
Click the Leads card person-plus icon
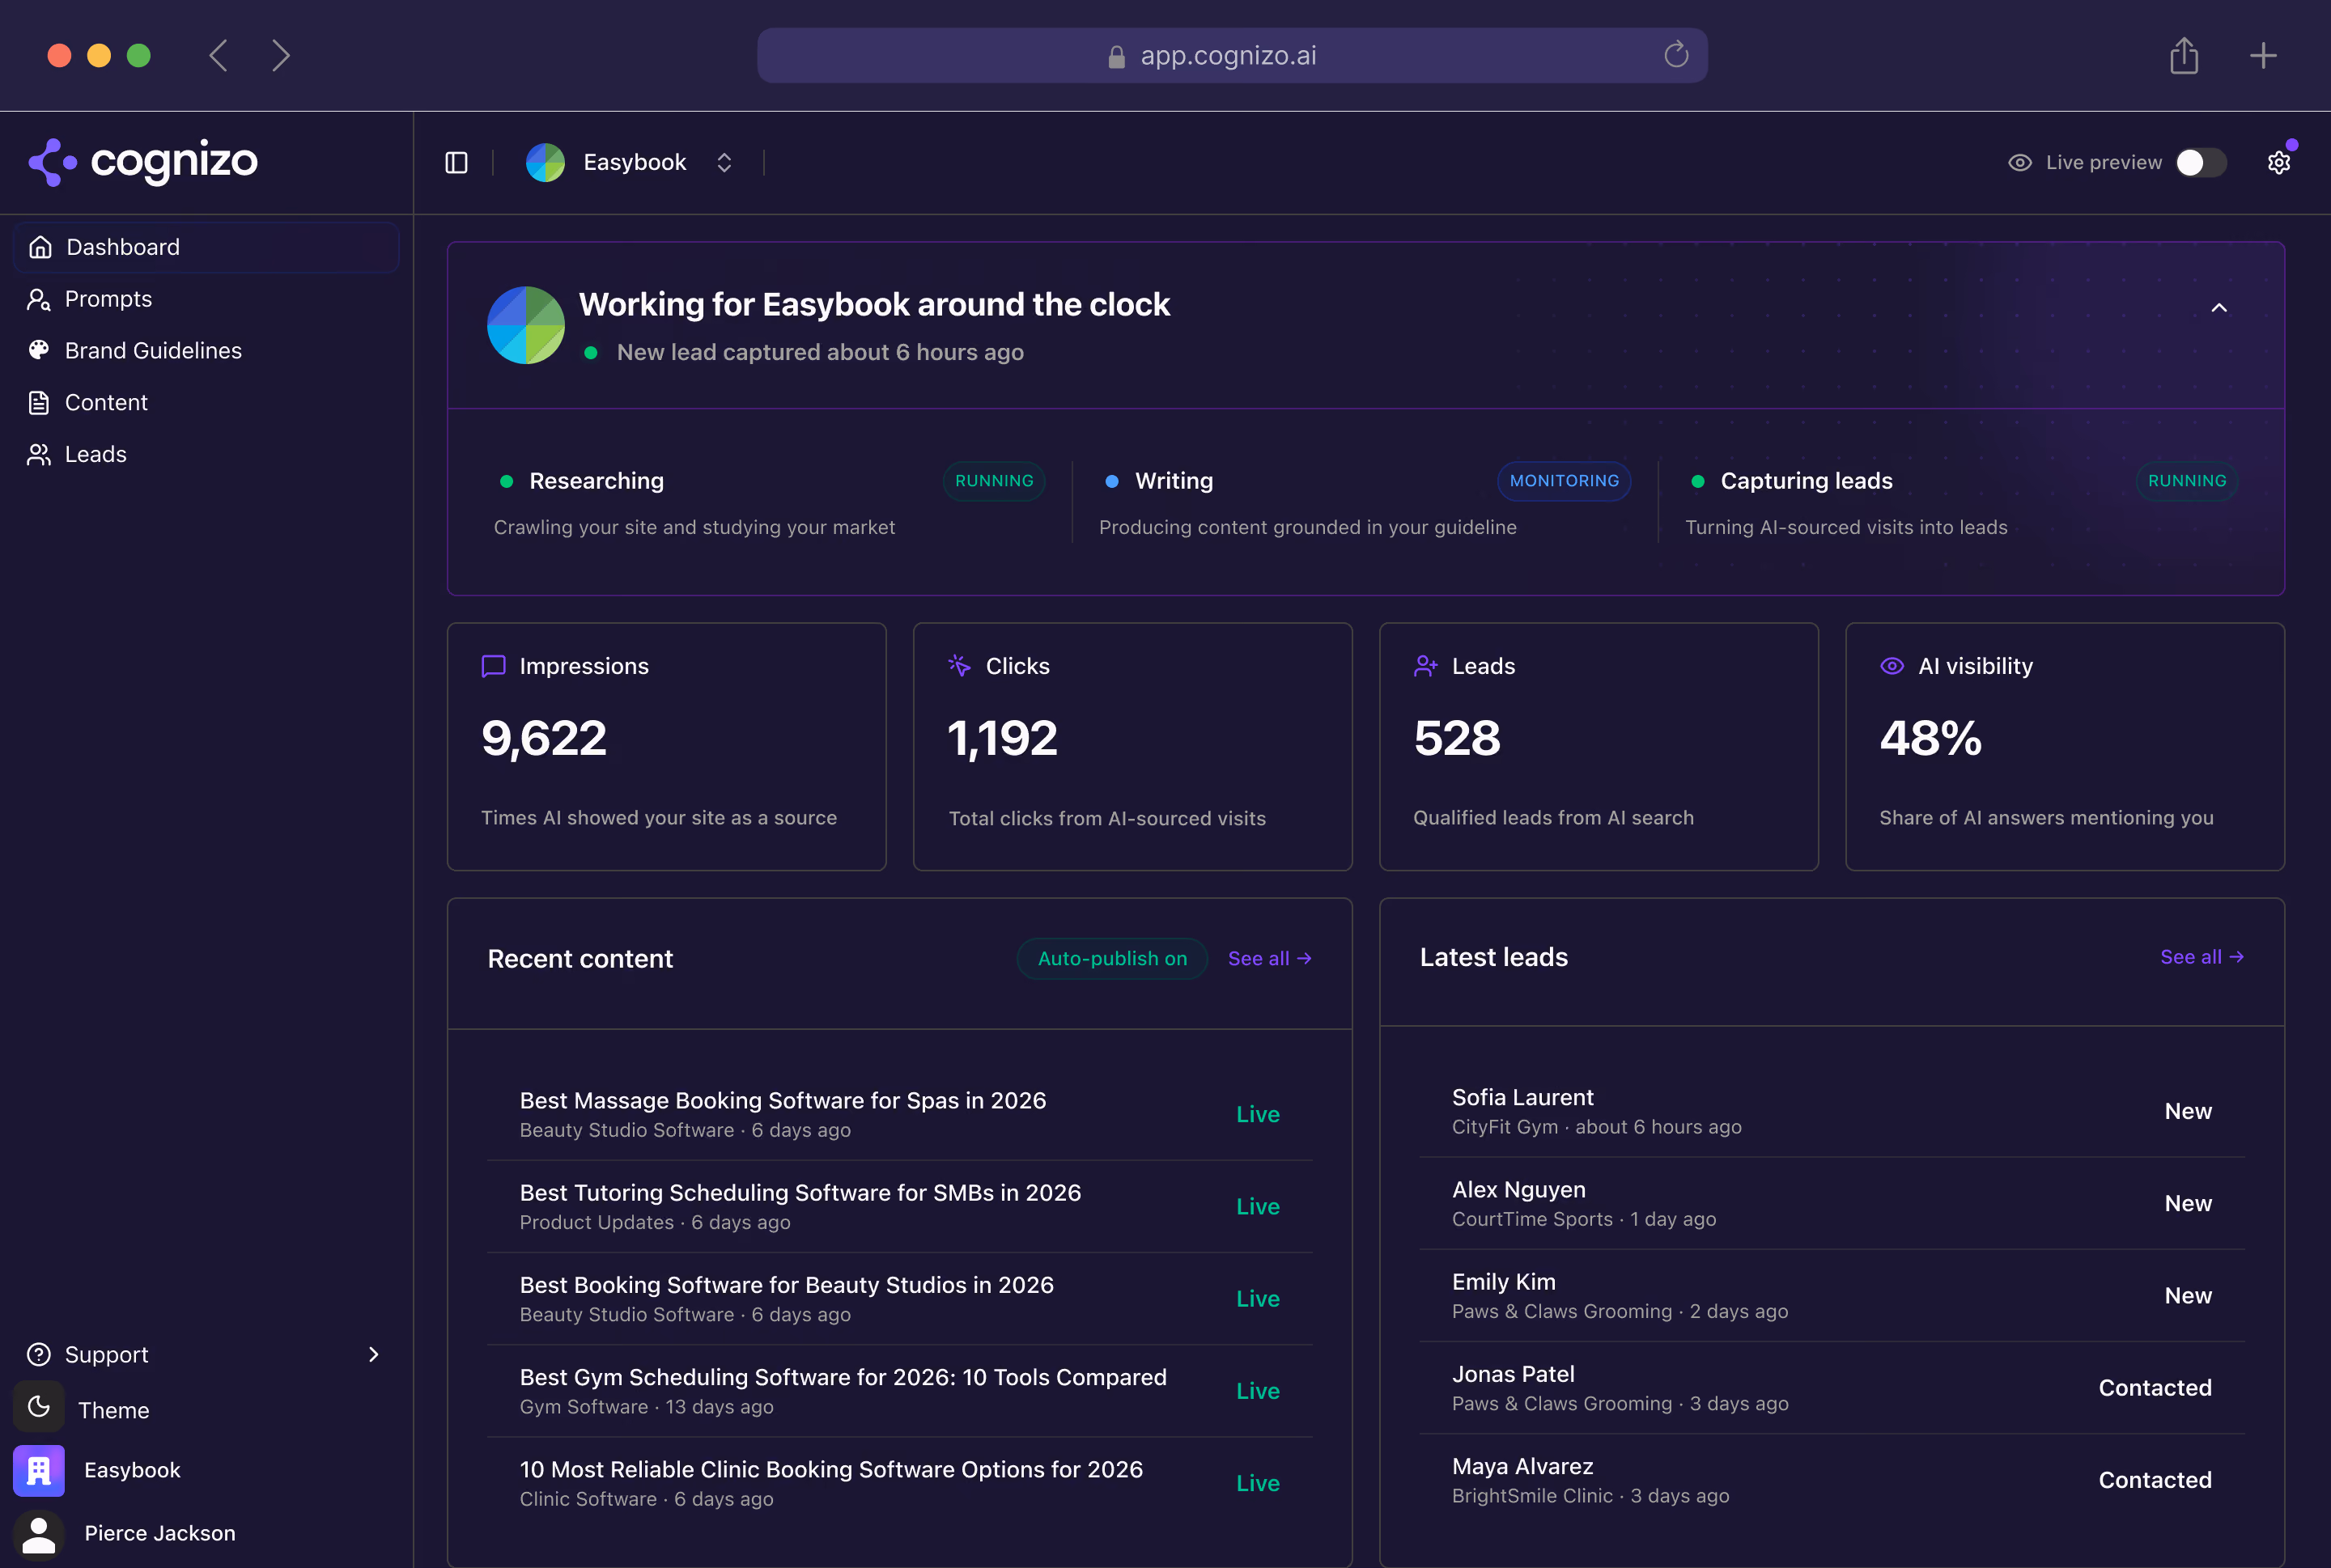point(1425,666)
